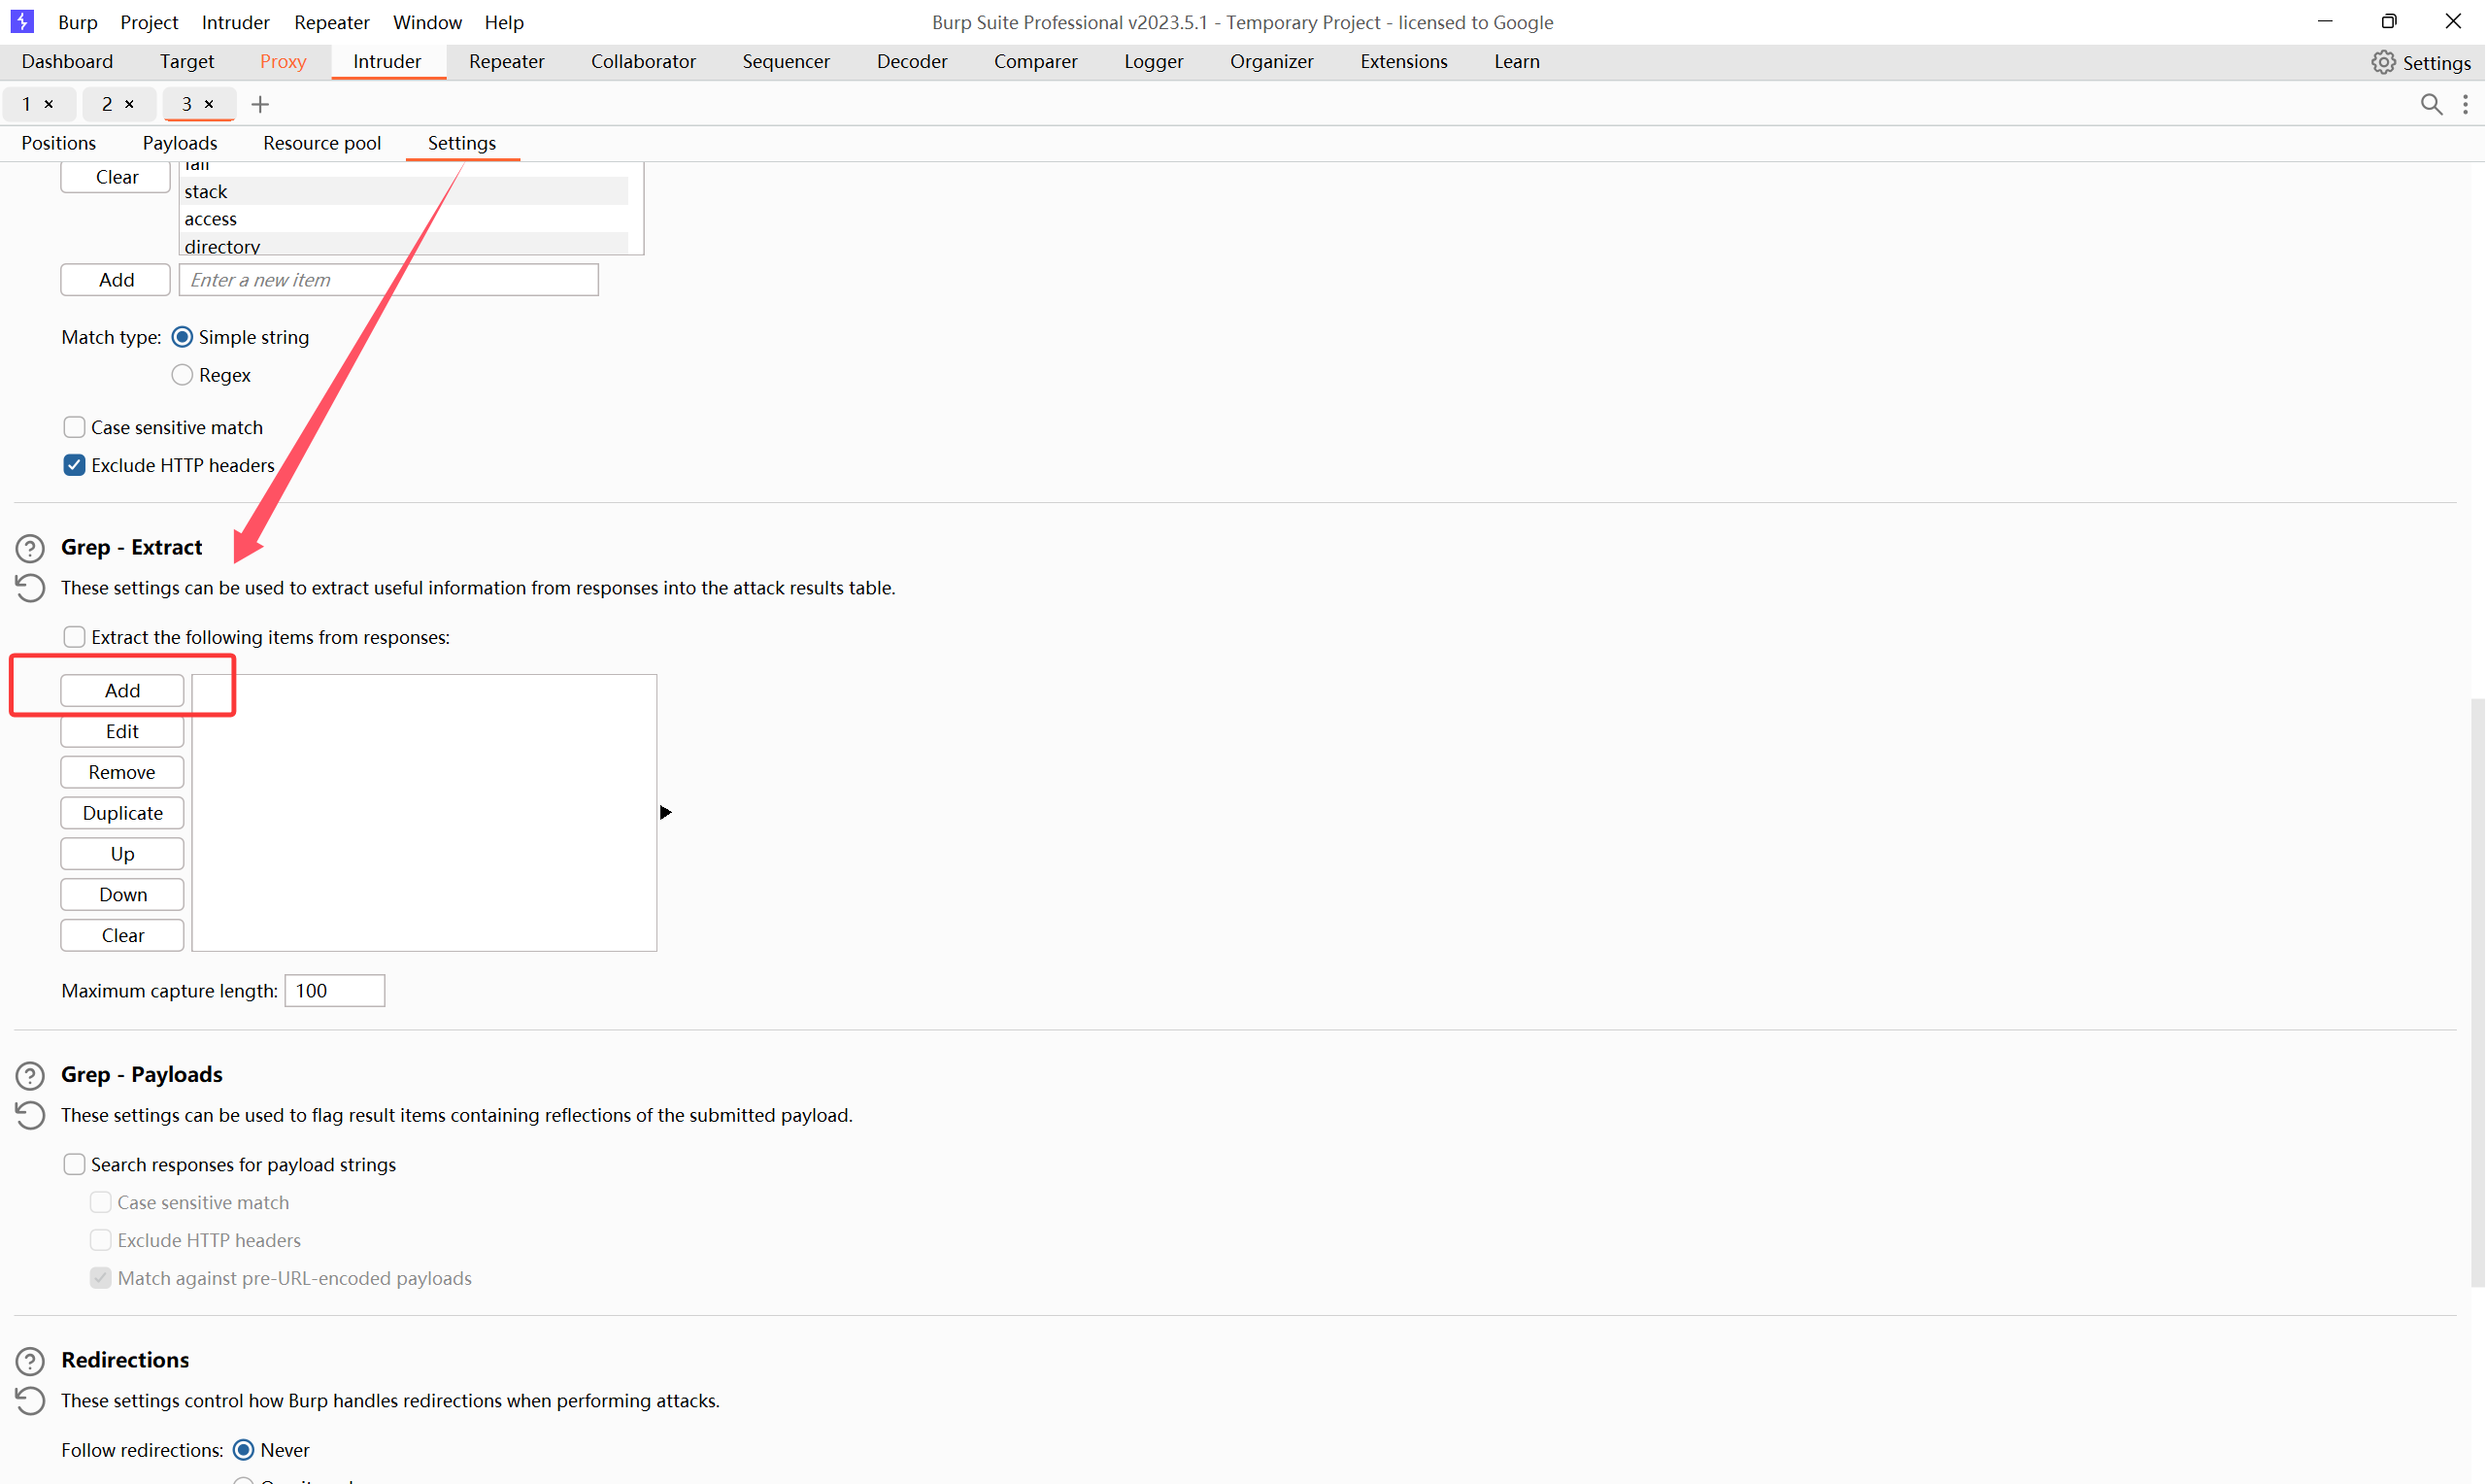Add a new Intruder tab with plus
The width and height of the screenshot is (2486, 1484).
(260, 104)
